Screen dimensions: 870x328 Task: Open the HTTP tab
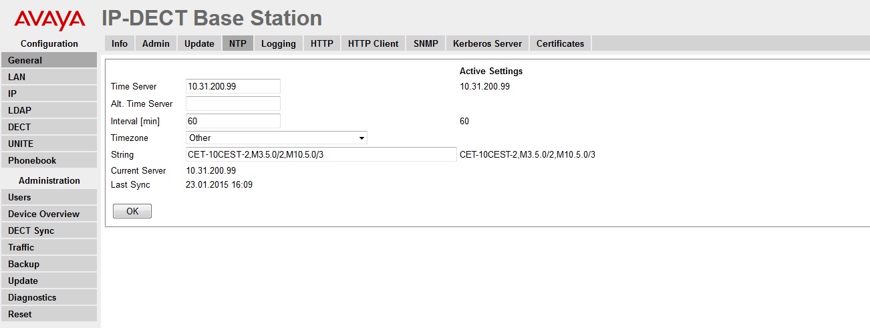pyautogui.click(x=322, y=43)
